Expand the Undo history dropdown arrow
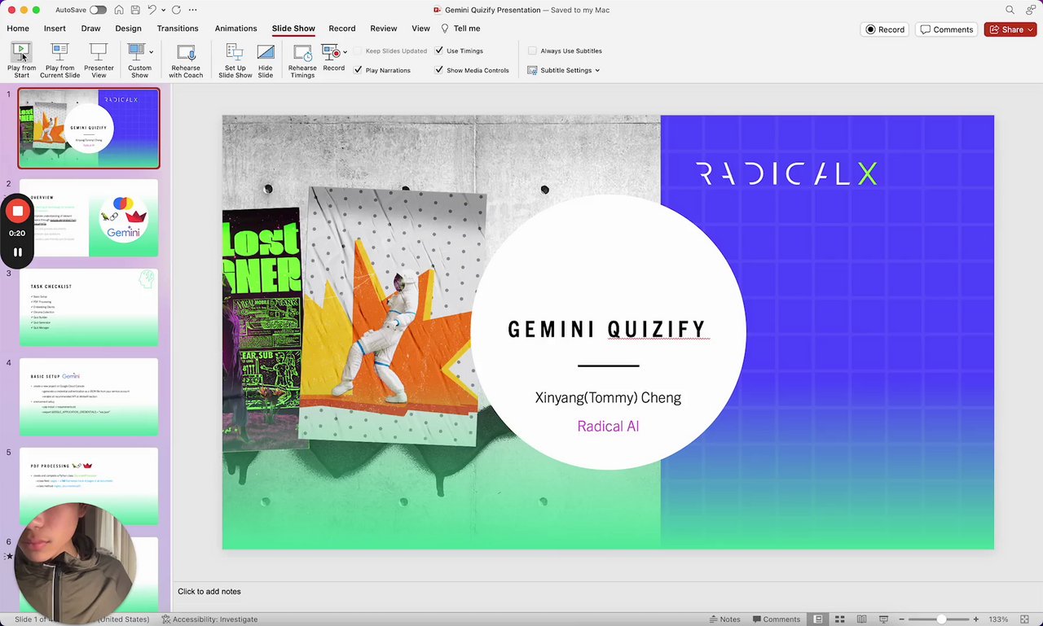Viewport: 1043px width, 626px height. click(x=163, y=10)
